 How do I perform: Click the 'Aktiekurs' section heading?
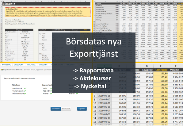(16, 85)
